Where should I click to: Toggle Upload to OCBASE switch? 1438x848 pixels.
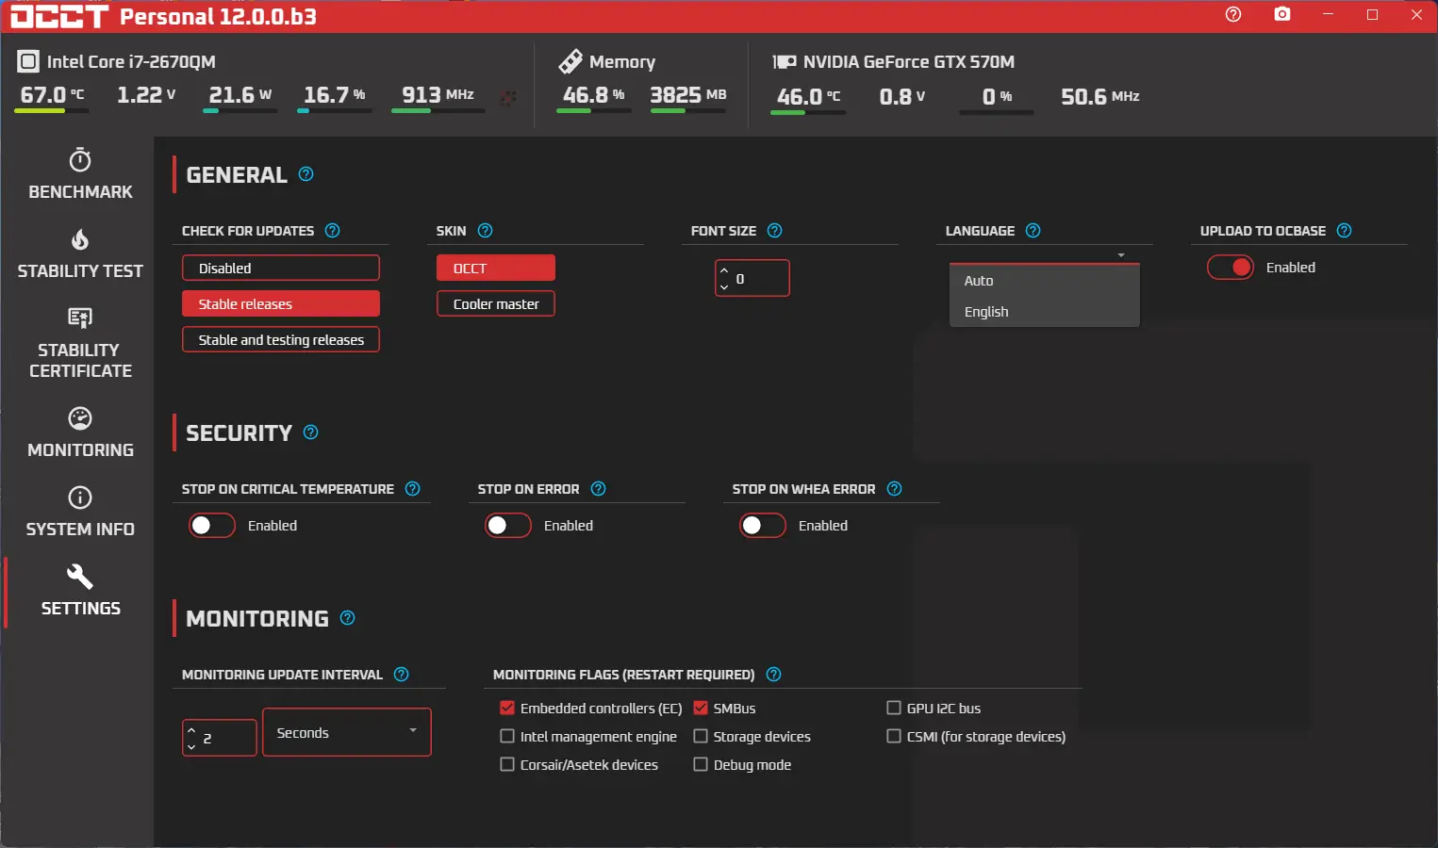coord(1231,268)
